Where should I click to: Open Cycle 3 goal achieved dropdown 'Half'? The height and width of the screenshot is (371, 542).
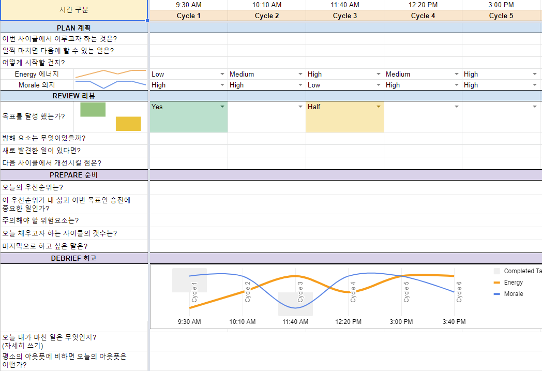point(379,107)
